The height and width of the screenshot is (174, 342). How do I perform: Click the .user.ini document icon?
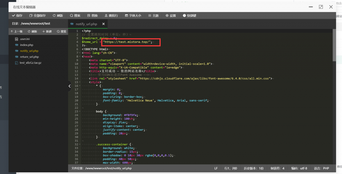coord(16,39)
